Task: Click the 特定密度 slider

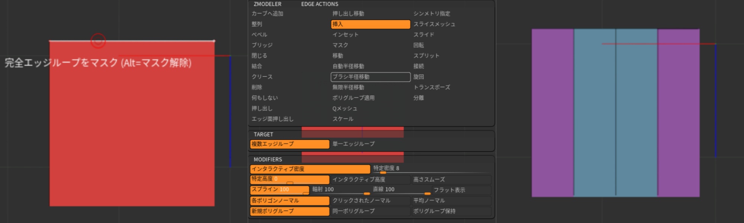Action: click(432, 169)
